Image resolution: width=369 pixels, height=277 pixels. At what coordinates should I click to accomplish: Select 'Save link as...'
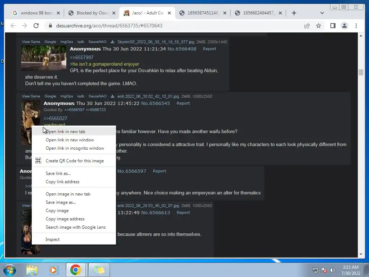(74, 173)
